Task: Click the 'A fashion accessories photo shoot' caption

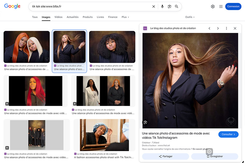Action: pos(104,157)
